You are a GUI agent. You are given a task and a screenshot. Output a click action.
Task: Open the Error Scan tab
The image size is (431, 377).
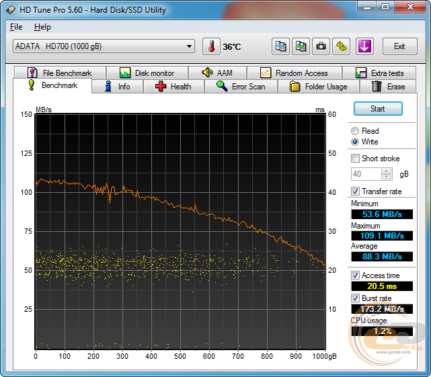point(241,87)
